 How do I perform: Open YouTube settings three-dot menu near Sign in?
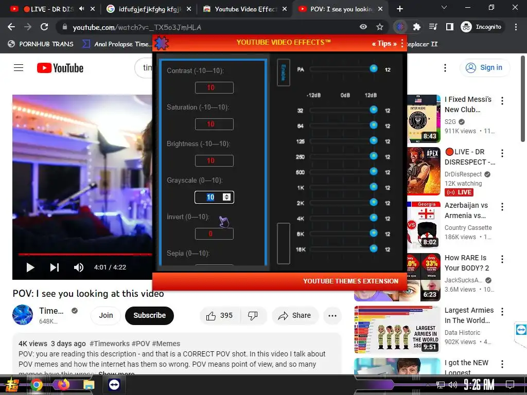pyautogui.click(x=445, y=68)
